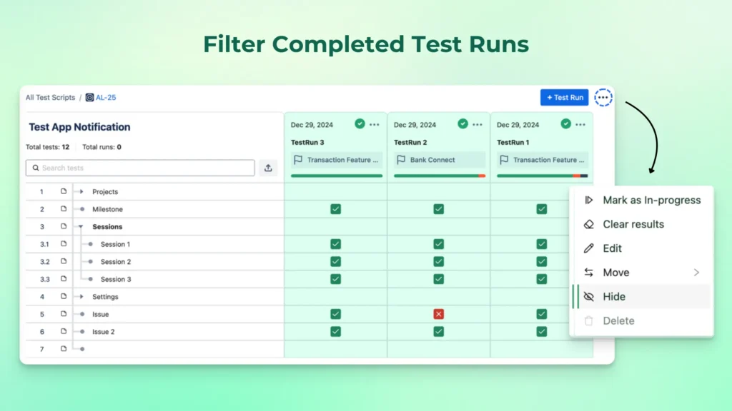Image resolution: width=732 pixels, height=411 pixels.
Task: Toggle Session 3 result in TestRun 1
Action: coord(542,279)
